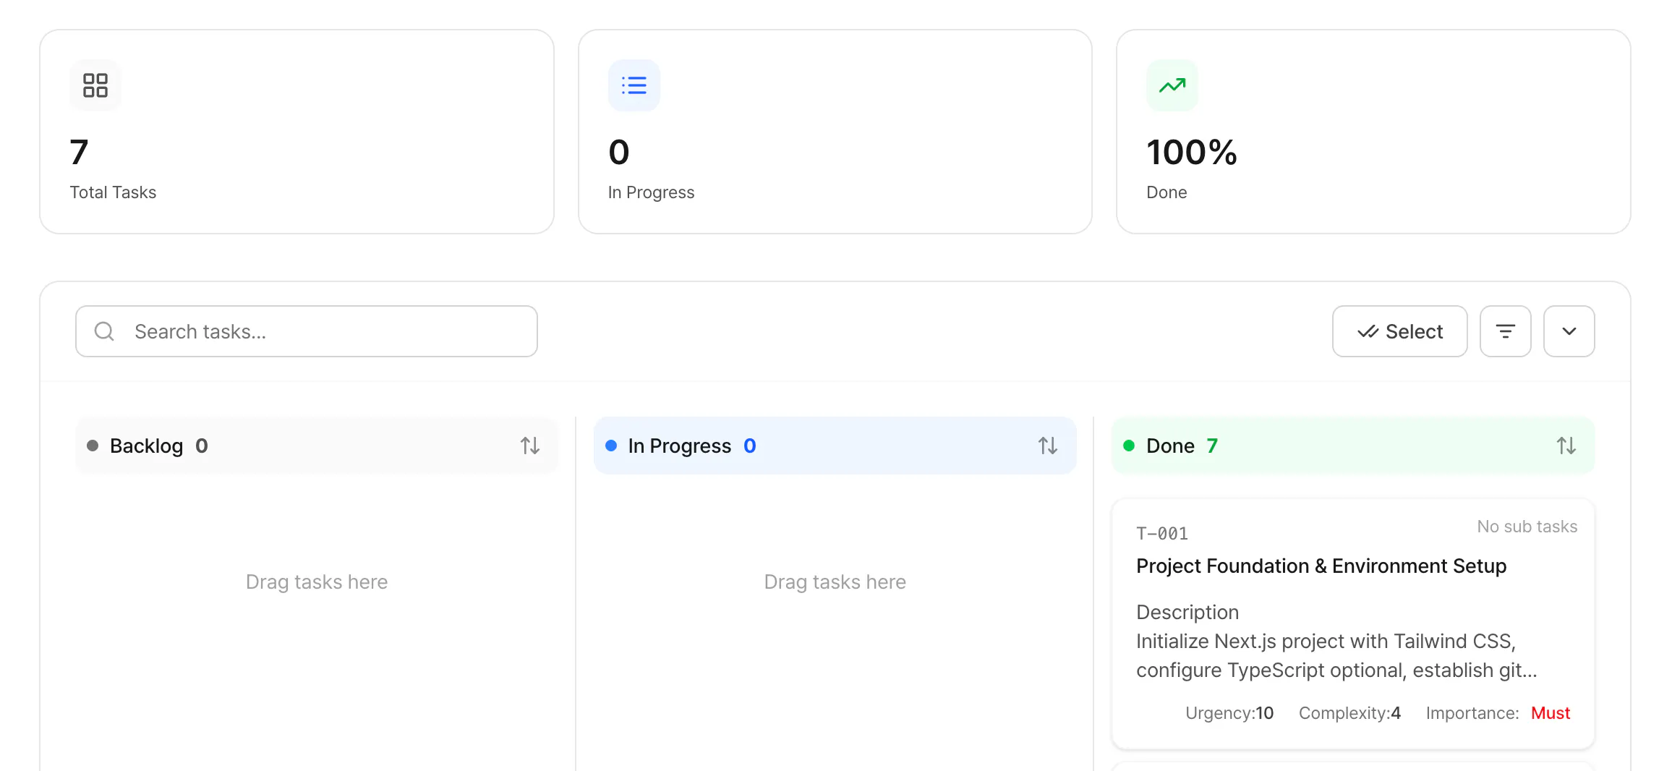
Task: Click the green trending-up Done icon
Action: click(x=1172, y=85)
